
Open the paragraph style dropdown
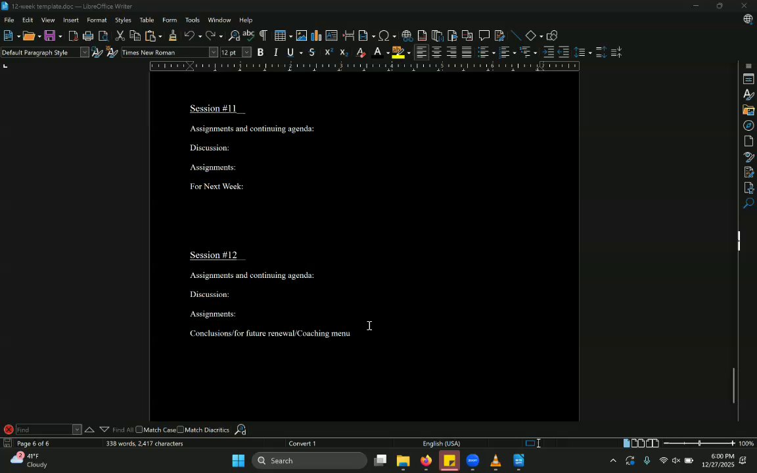[x=85, y=52]
